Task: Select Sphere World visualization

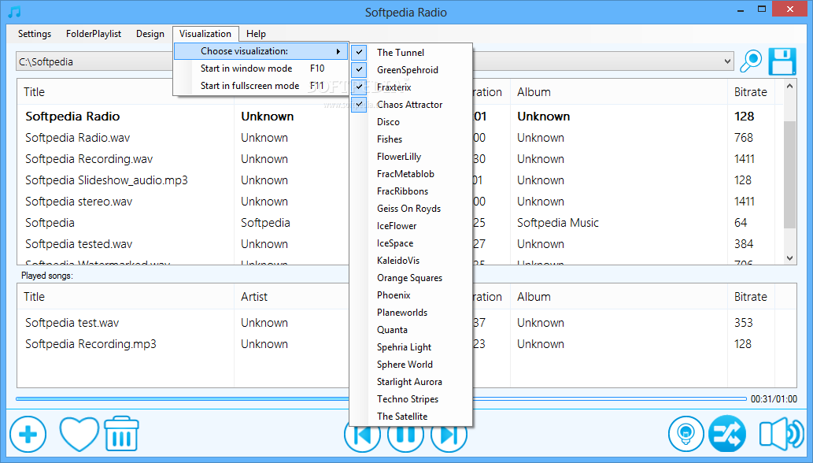Action: click(411, 365)
